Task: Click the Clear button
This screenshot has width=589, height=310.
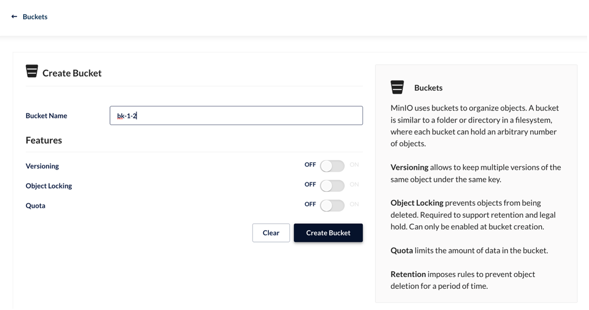Action: 271,233
